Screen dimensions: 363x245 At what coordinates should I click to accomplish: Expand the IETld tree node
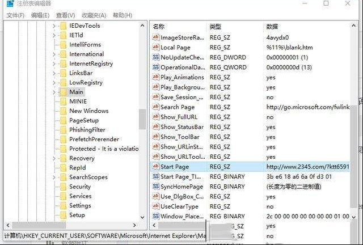pos(54,35)
